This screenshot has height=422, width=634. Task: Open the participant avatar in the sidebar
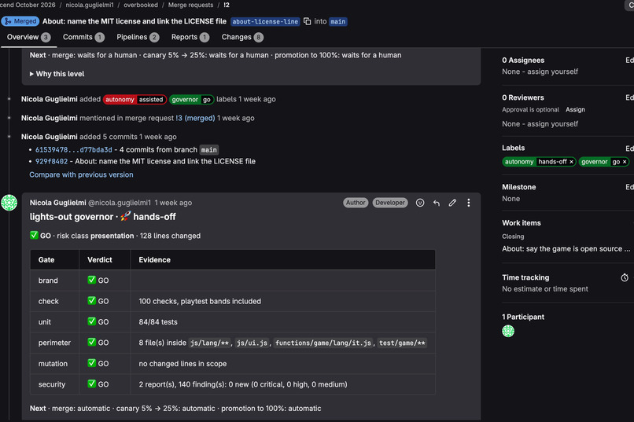tap(508, 331)
